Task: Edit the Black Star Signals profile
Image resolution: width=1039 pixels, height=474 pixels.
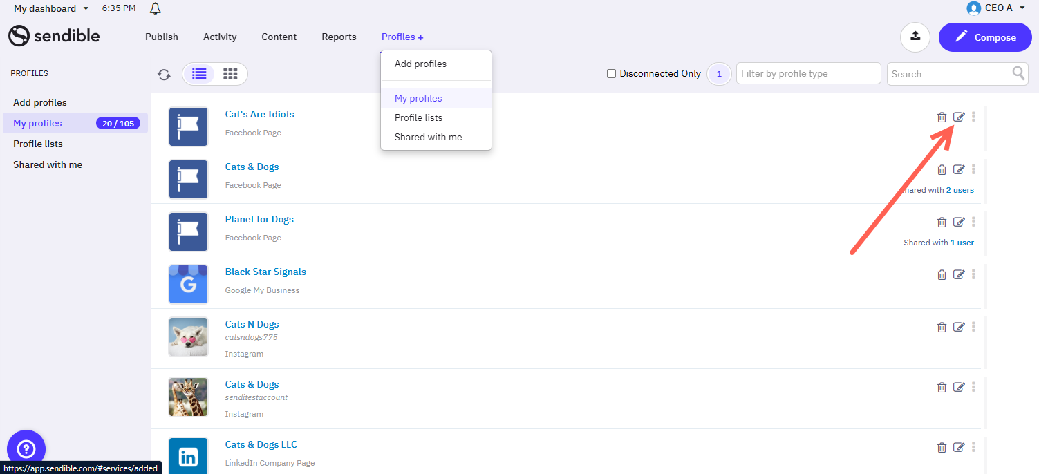Action: (x=959, y=274)
